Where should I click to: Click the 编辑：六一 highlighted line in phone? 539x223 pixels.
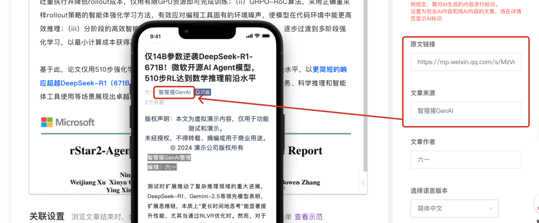tap(162, 167)
